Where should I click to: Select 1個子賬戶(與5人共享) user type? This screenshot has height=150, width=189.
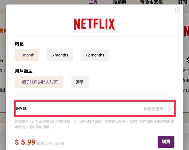point(39,82)
